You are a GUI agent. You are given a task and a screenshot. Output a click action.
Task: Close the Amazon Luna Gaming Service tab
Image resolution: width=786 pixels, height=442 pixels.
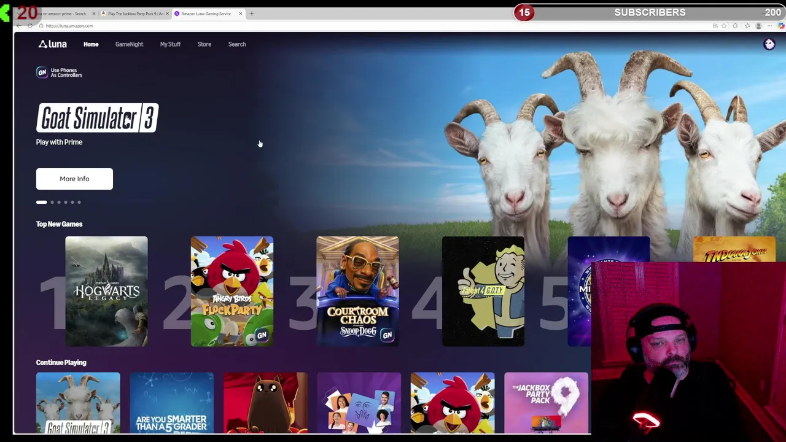[x=241, y=14]
